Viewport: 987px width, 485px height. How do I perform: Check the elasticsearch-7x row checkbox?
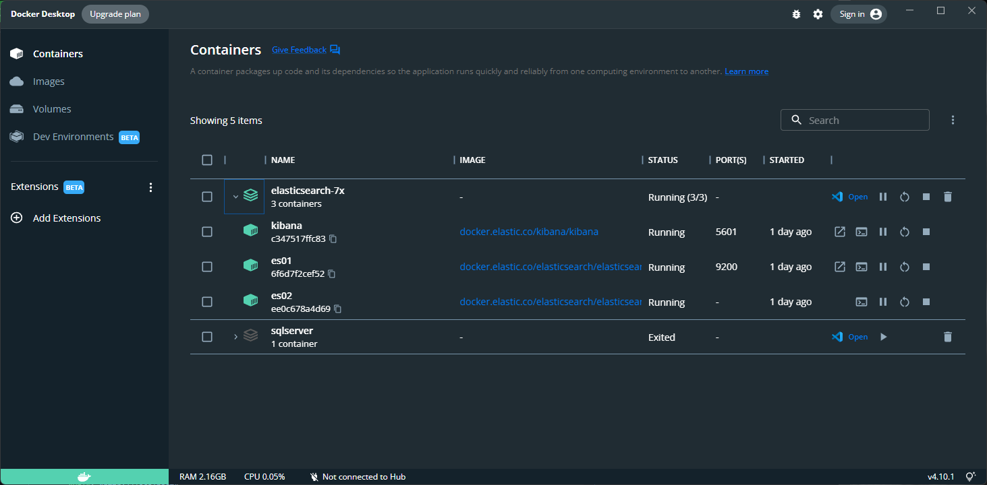pyautogui.click(x=207, y=197)
